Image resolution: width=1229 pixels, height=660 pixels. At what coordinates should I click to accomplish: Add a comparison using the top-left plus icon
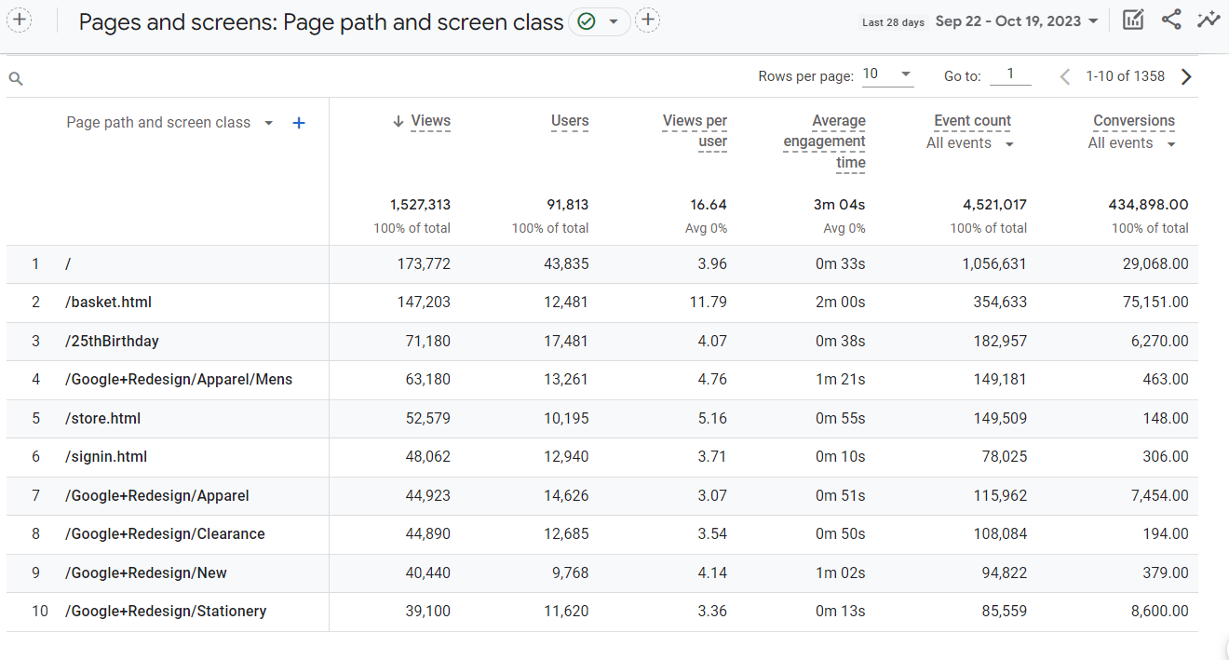click(20, 19)
